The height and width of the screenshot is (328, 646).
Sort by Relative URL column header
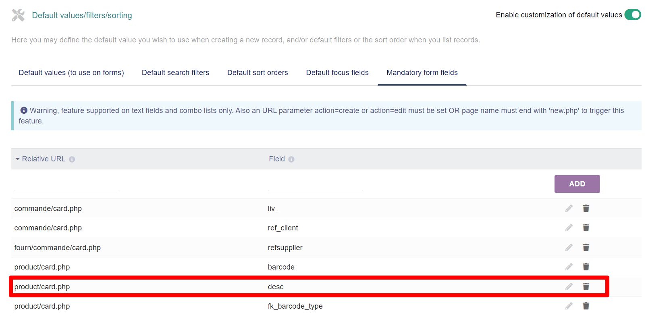[44, 159]
